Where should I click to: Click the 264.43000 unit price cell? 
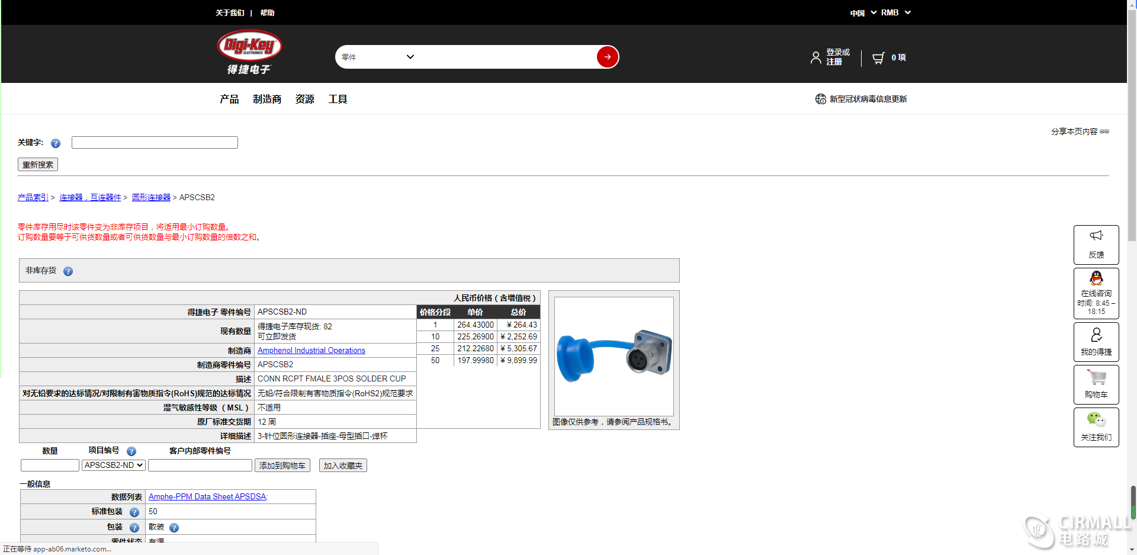point(476,325)
